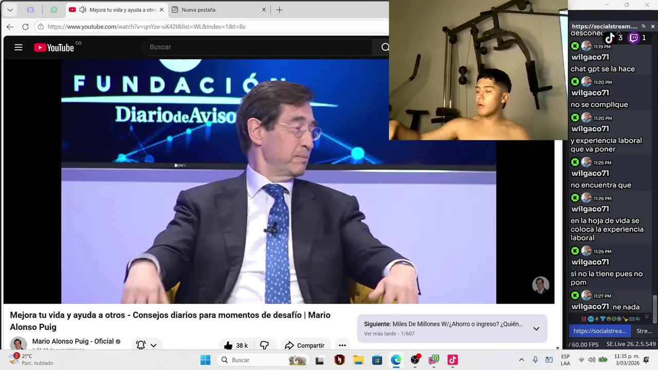Open Mario Alonso Puig - Oficial channel
Viewport: 658px width, 370px height.
tap(72, 341)
